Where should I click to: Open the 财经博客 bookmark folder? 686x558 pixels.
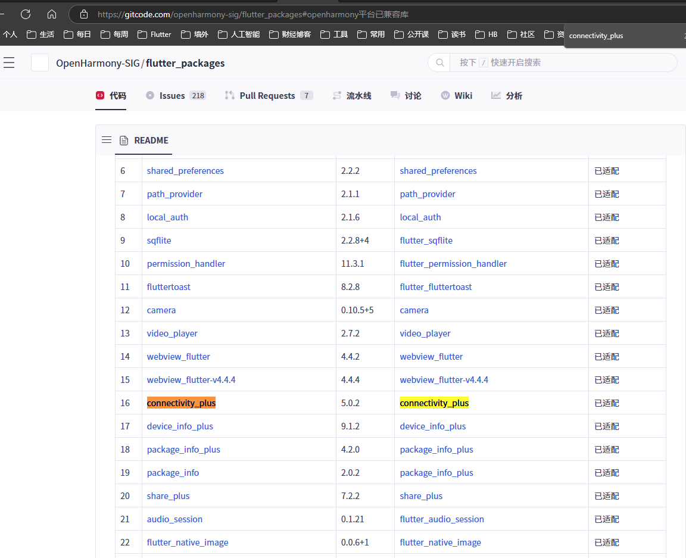[x=289, y=34]
